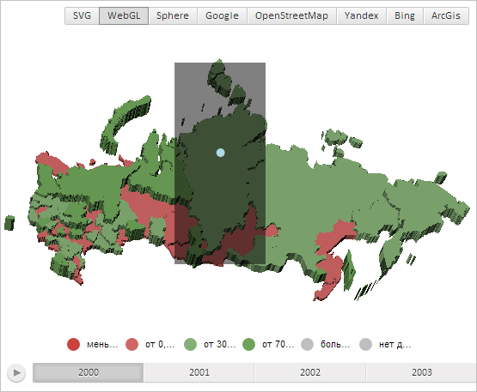Switch map to SVG mode

(82, 15)
